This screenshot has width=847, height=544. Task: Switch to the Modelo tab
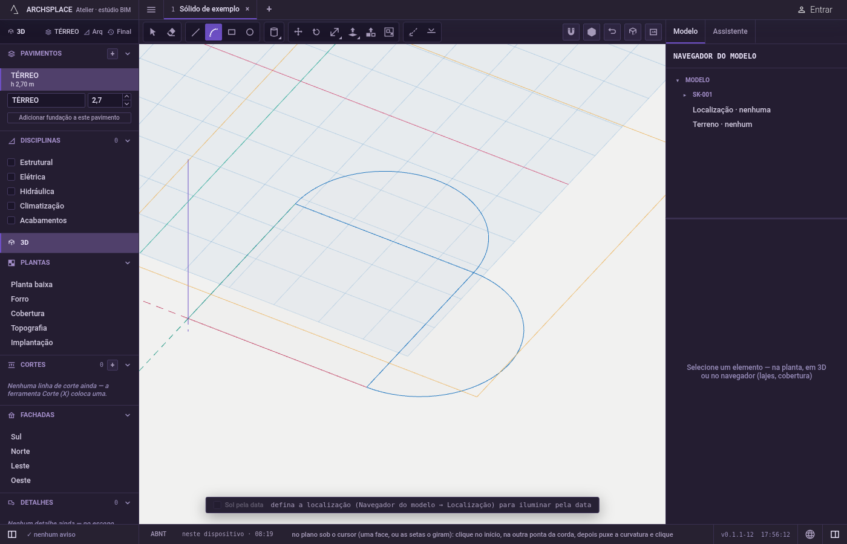[x=685, y=31]
